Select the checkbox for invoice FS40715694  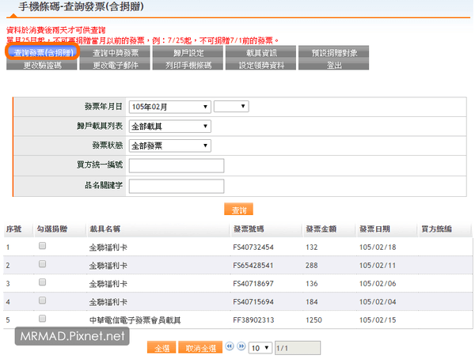click(x=43, y=301)
